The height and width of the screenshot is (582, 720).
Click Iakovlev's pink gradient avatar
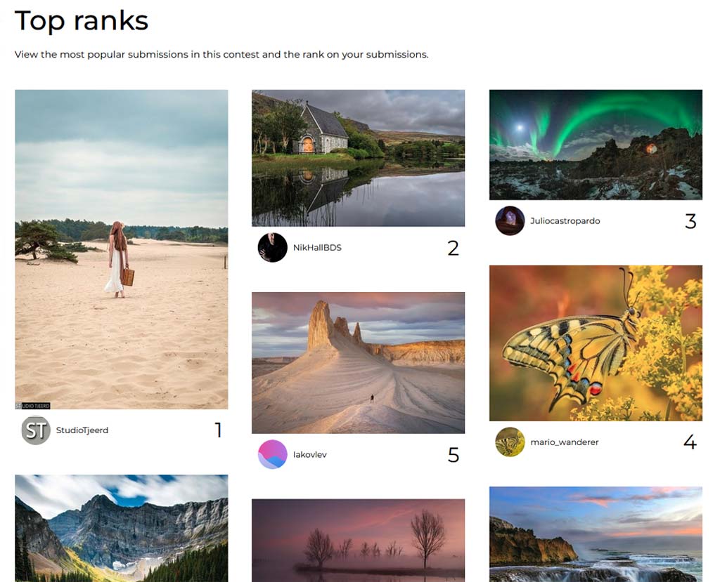pyautogui.click(x=272, y=454)
